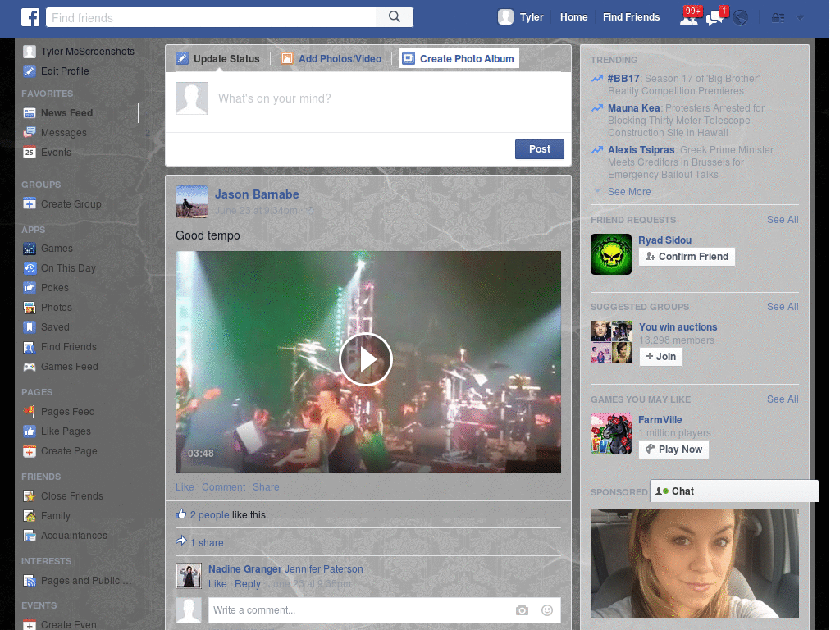The height and width of the screenshot is (630, 840).
Task: See All games you may like
Action: (x=782, y=399)
